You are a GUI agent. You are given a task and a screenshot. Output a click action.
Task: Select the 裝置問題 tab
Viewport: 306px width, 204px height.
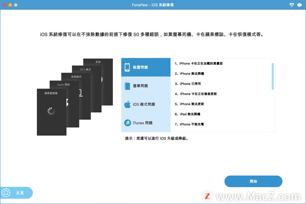tap(146, 67)
